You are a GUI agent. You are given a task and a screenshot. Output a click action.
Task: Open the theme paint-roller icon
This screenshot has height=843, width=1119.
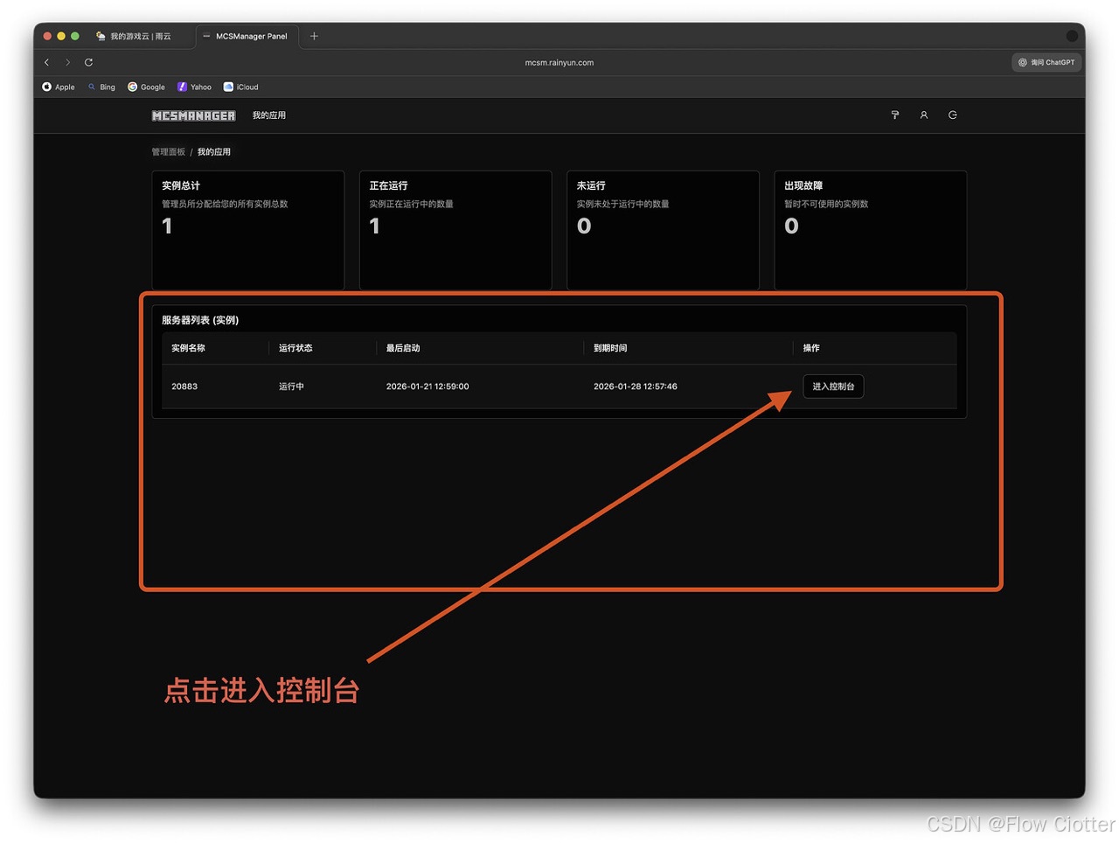point(895,115)
